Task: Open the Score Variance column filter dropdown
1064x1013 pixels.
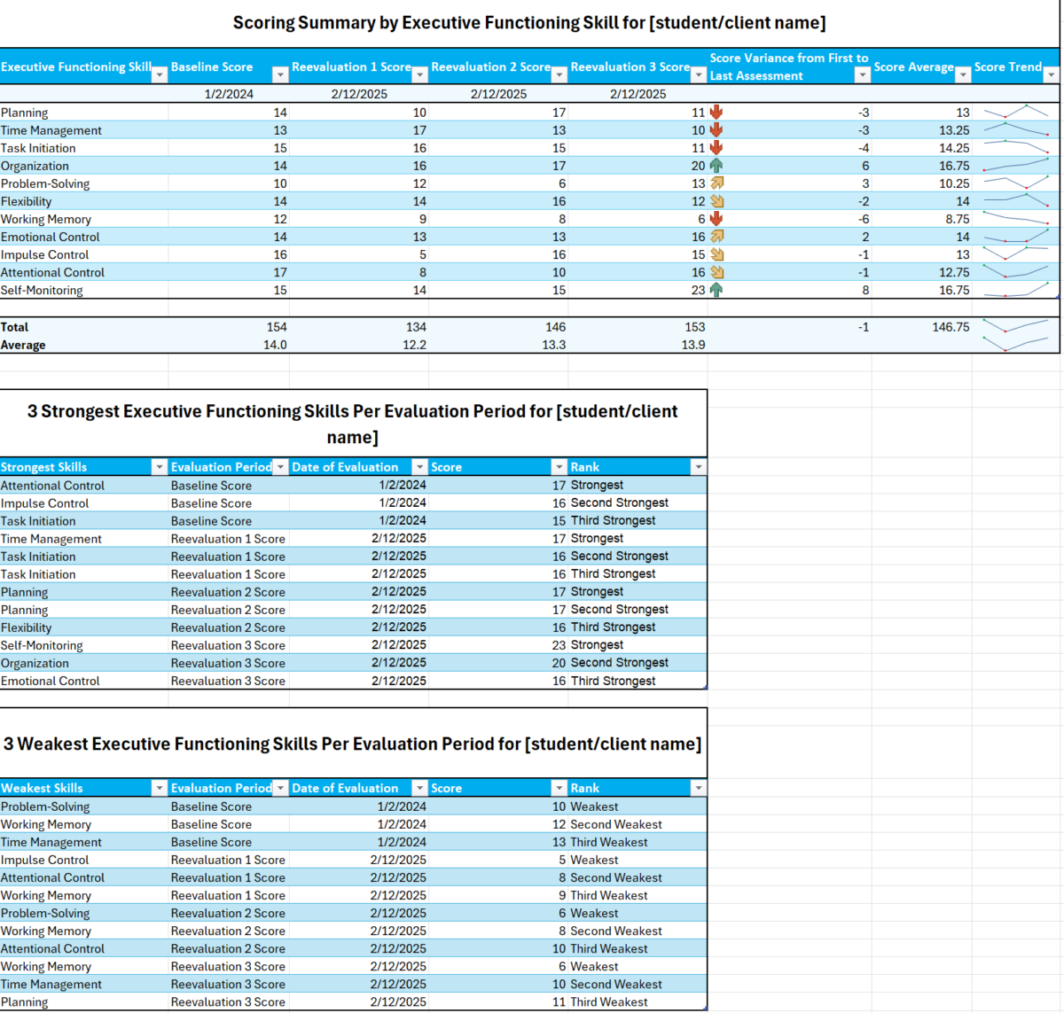Action: tap(862, 75)
